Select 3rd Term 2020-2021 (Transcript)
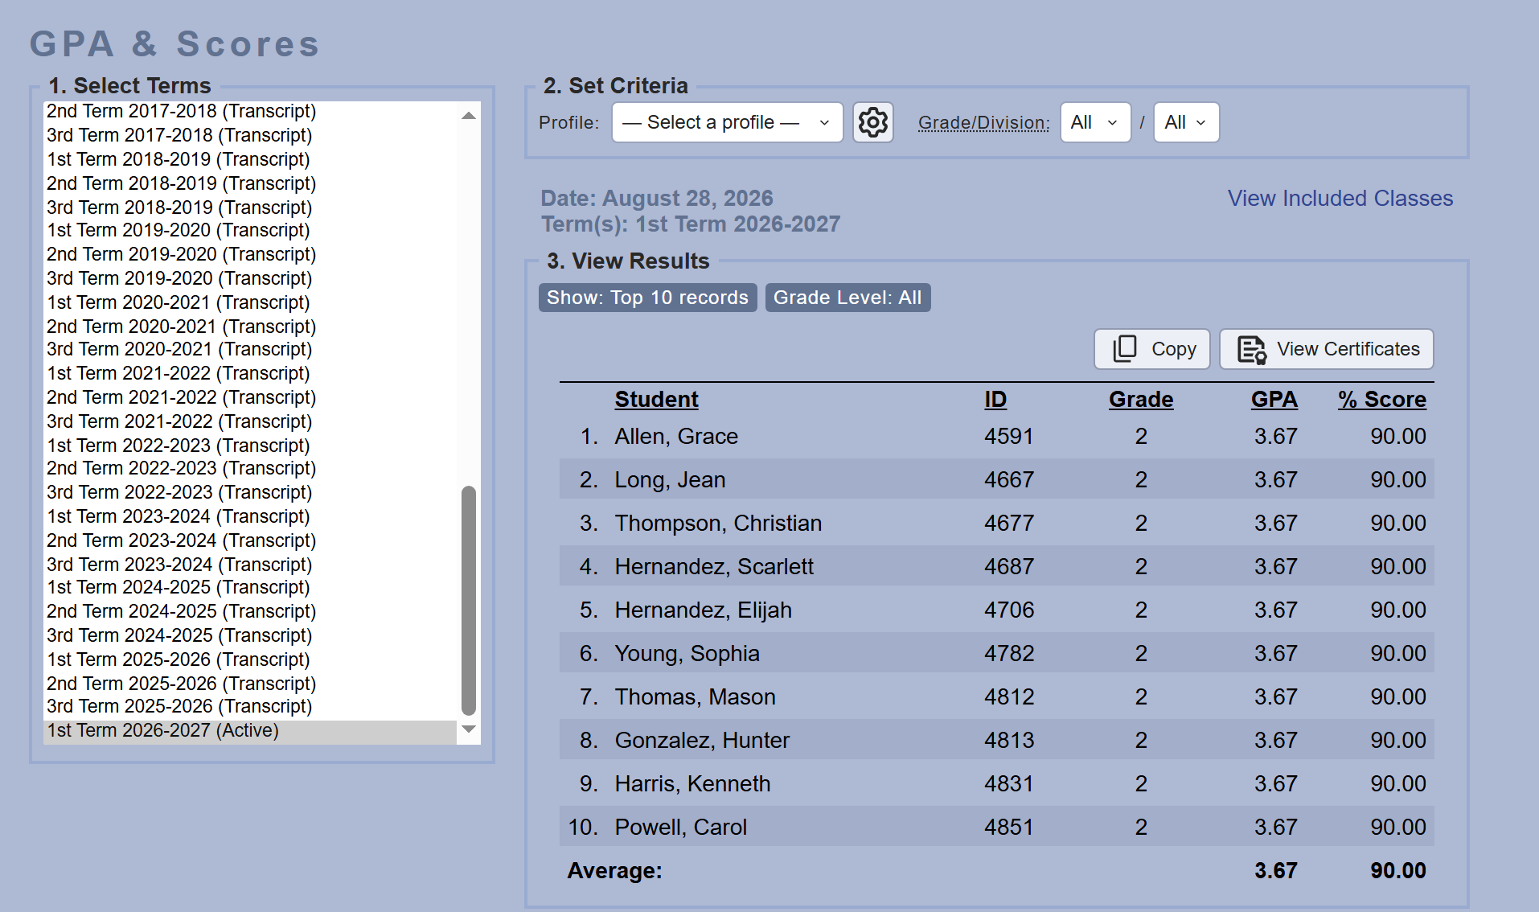The height and width of the screenshot is (912, 1539). pyautogui.click(x=250, y=350)
